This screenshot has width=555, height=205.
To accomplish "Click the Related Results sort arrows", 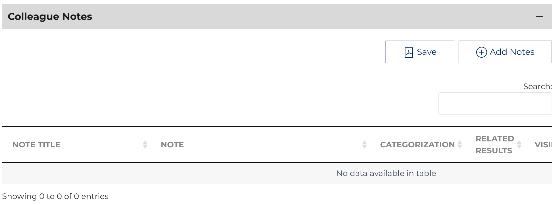I will (519, 145).
